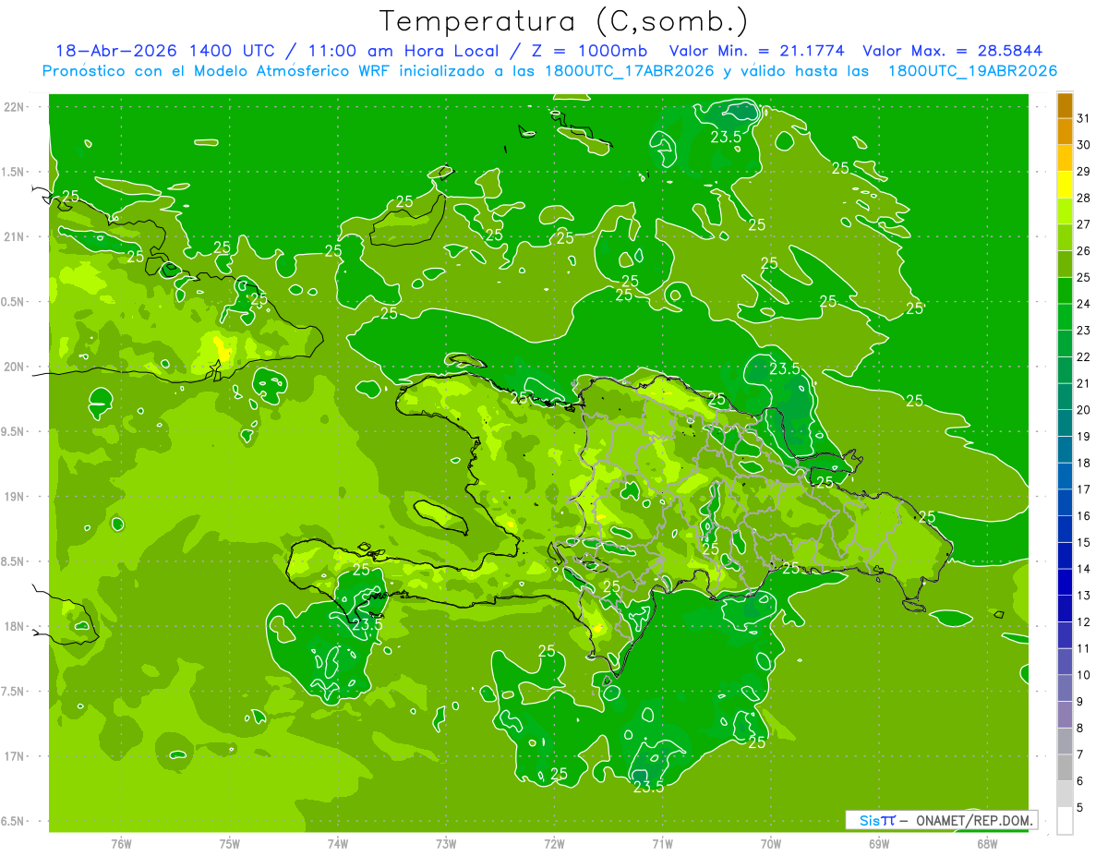Click the 72W longitude axis label
1108x856 pixels.
pyautogui.click(x=554, y=843)
